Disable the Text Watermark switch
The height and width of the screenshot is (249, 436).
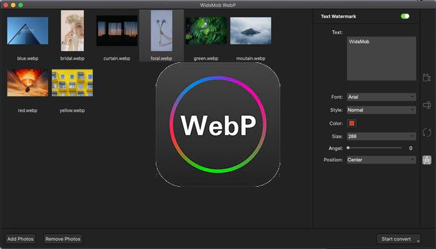pos(405,16)
